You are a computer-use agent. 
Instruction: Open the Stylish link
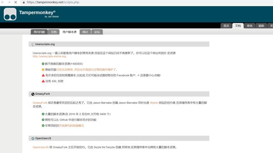(x=154, y=103)
